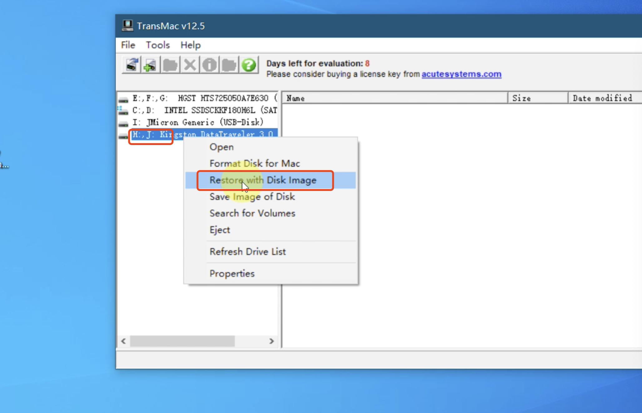Open the Help menu
The width and height of the screenshot is (642, 413).
tap(190, 45)
